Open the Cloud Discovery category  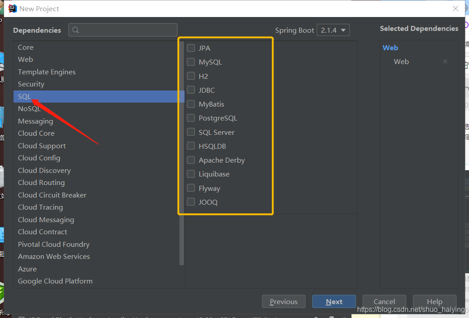[99, 170]
